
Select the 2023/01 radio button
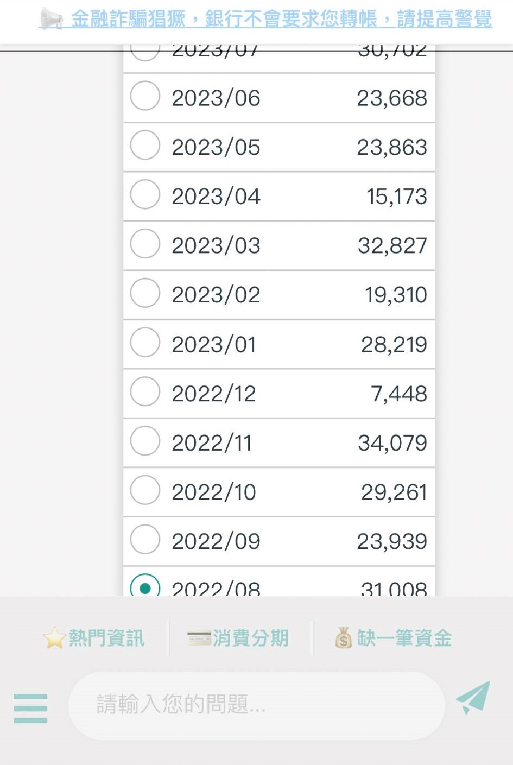click(x=145, y=342)
